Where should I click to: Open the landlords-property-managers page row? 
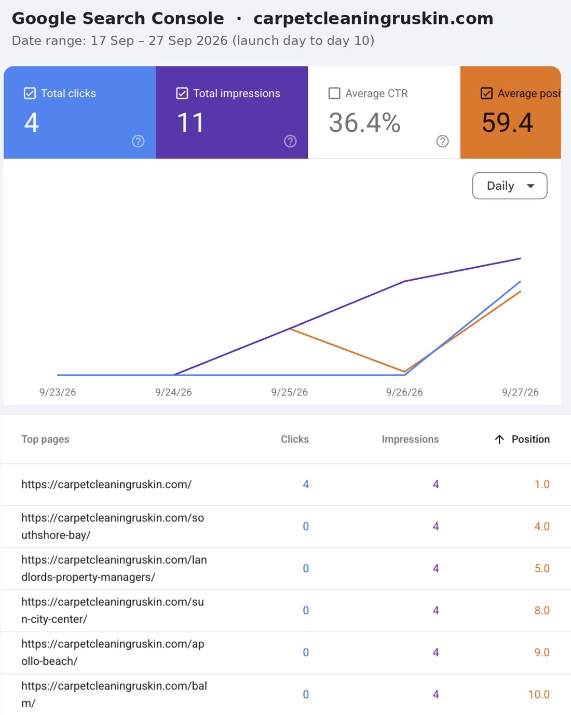(x=114, y=569)
